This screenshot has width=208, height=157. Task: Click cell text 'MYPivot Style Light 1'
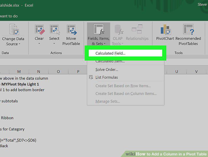click(x=20, y=84)
